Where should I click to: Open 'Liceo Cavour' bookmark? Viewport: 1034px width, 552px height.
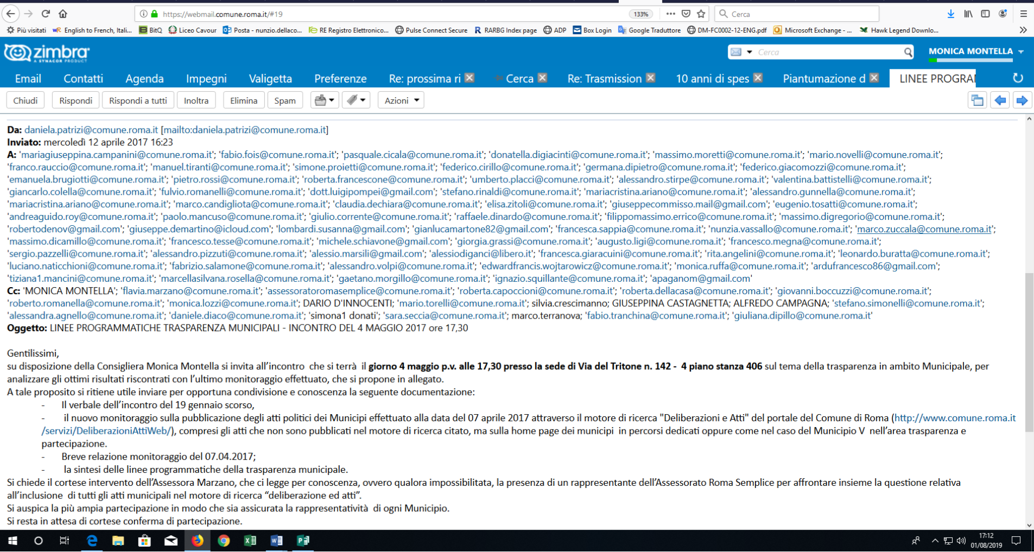point(192,30)
